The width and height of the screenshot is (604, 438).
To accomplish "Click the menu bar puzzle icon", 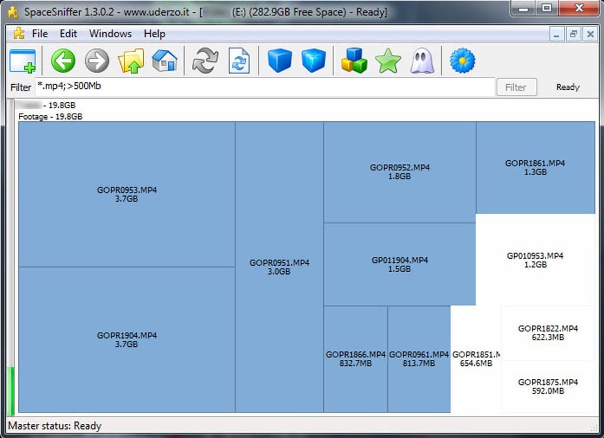I will [19, 34].
